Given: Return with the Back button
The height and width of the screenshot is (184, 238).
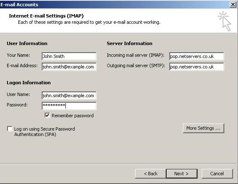Looking at the screenshot, I should [x=150, y=174].
